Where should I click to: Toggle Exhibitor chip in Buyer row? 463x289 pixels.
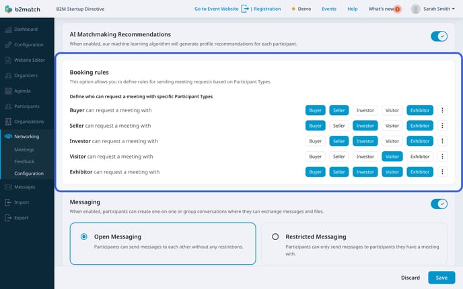[420, 110]
